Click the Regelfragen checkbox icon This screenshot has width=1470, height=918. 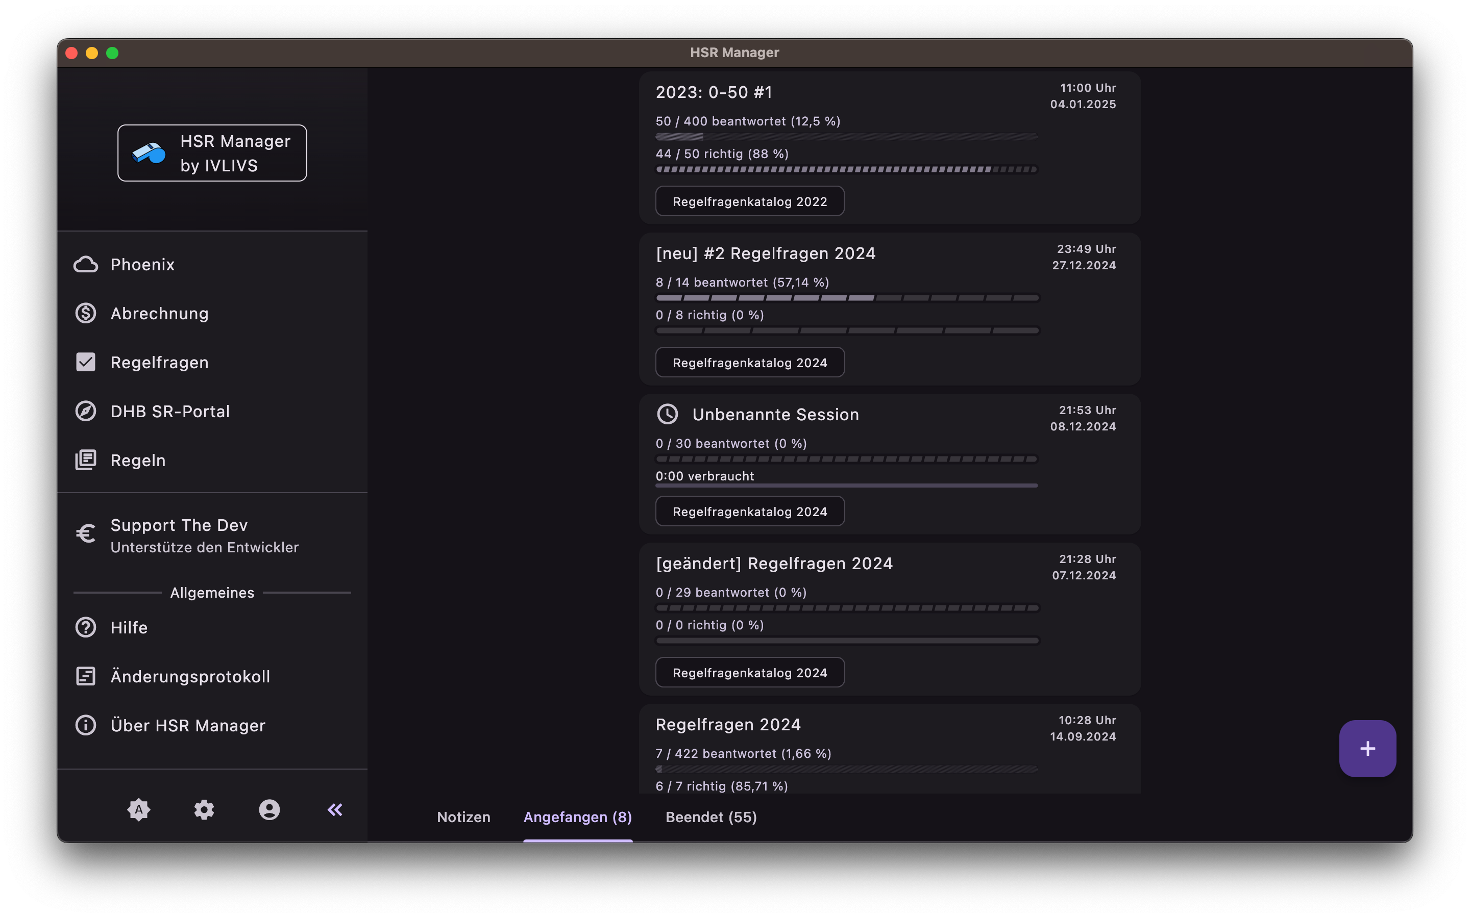(86, 363)
